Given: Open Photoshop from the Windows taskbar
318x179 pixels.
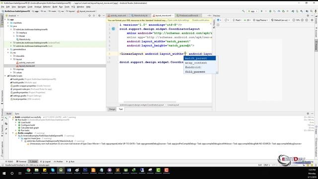Looking at the screenshot, I should tap(85, 170).
